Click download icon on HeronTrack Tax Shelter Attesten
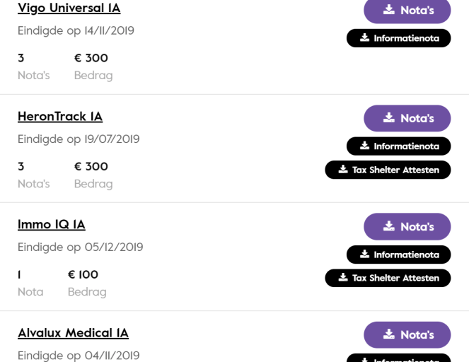Viewport: 469px width, 362px height. pyautogui.click(x=343, y=170)
